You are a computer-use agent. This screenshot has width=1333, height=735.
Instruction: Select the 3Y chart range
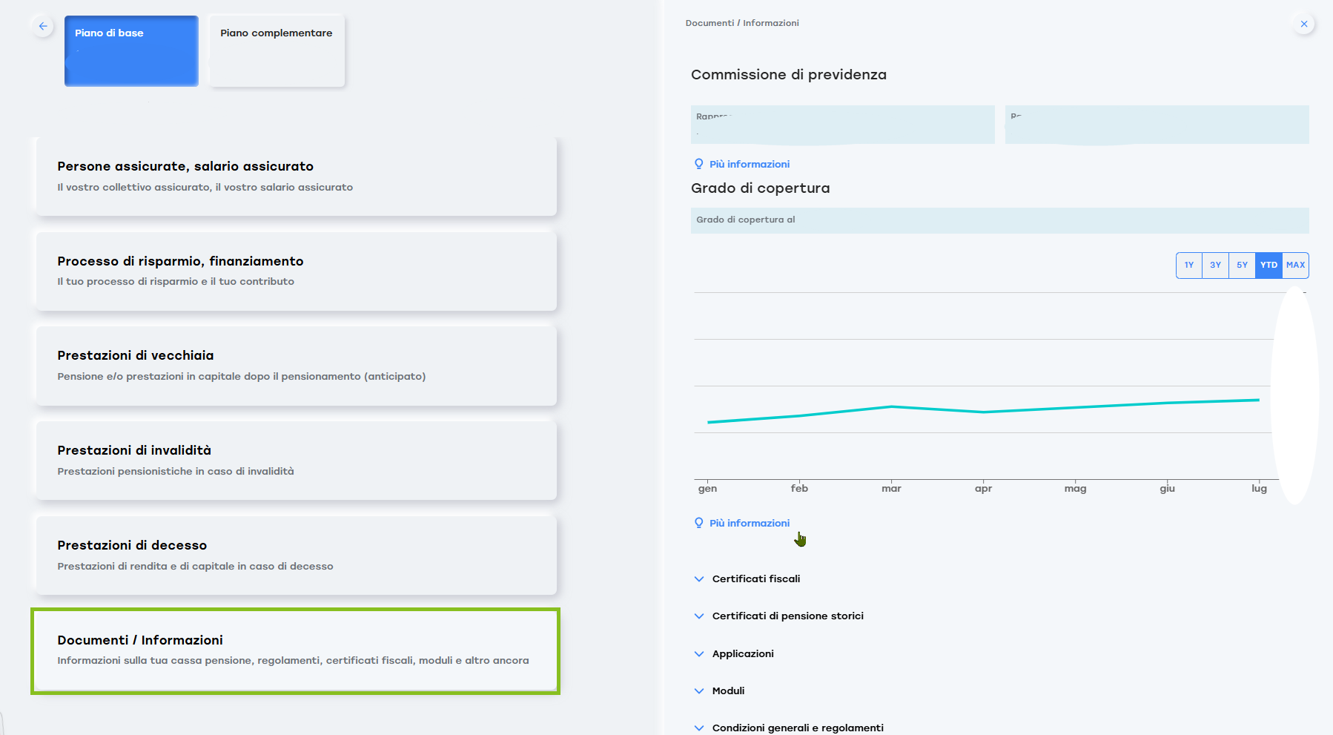click(x=1215, y=265)
